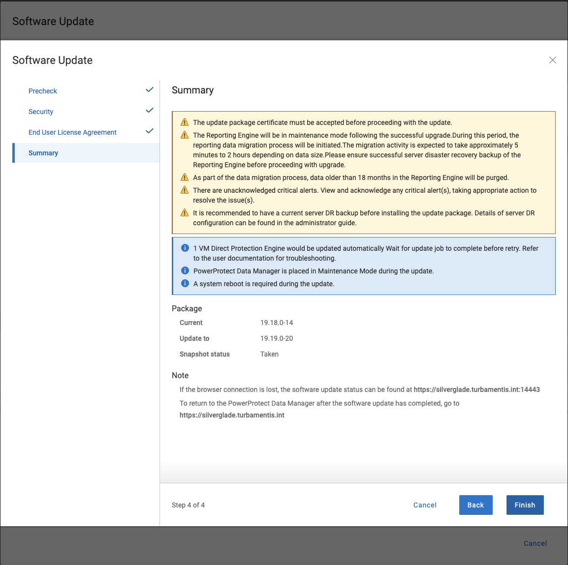Click Finish to start the update

tap(525, 505)
